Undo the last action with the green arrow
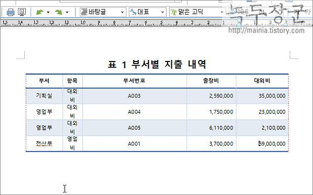313x195 pixels. (40, 13)
